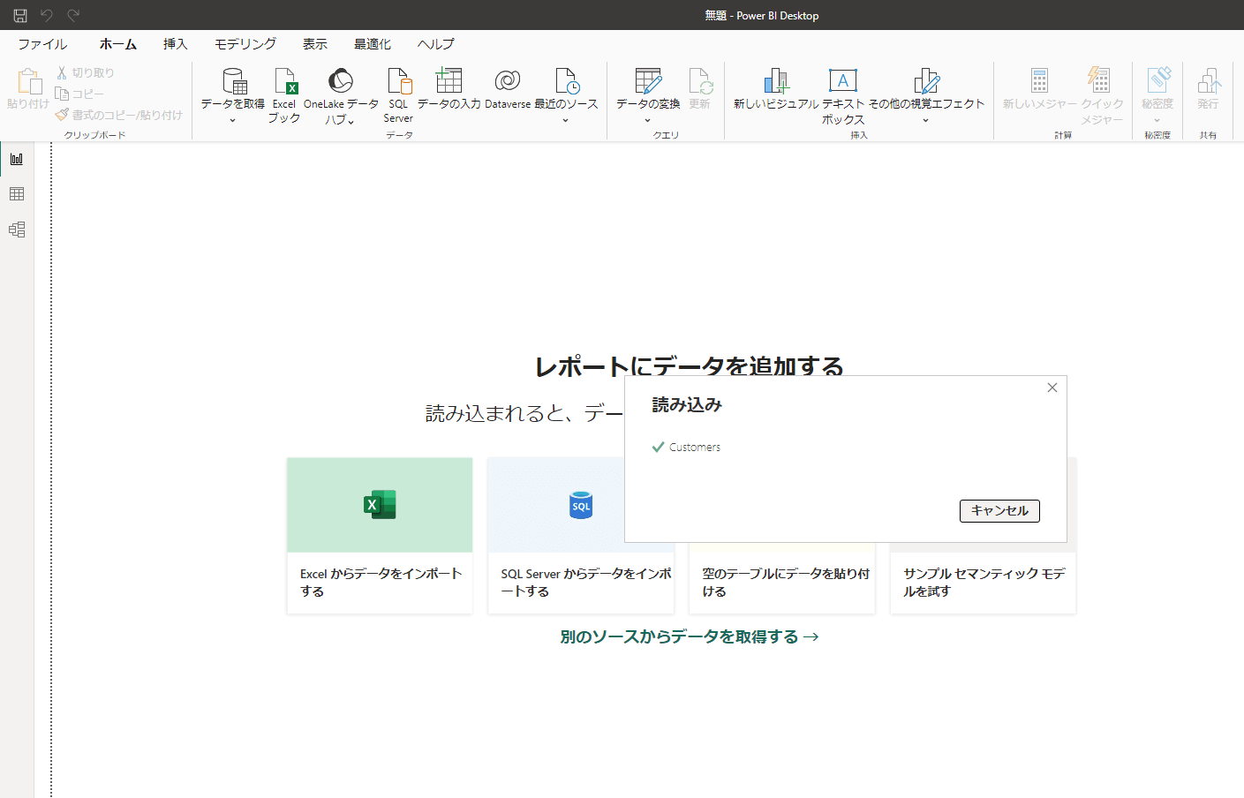Image resolution: width=1244 pixels, height=798 pixels.
Task: Click 別のソースからデータを取得する link
Action: pyautogui.click(x=689, y=636)
